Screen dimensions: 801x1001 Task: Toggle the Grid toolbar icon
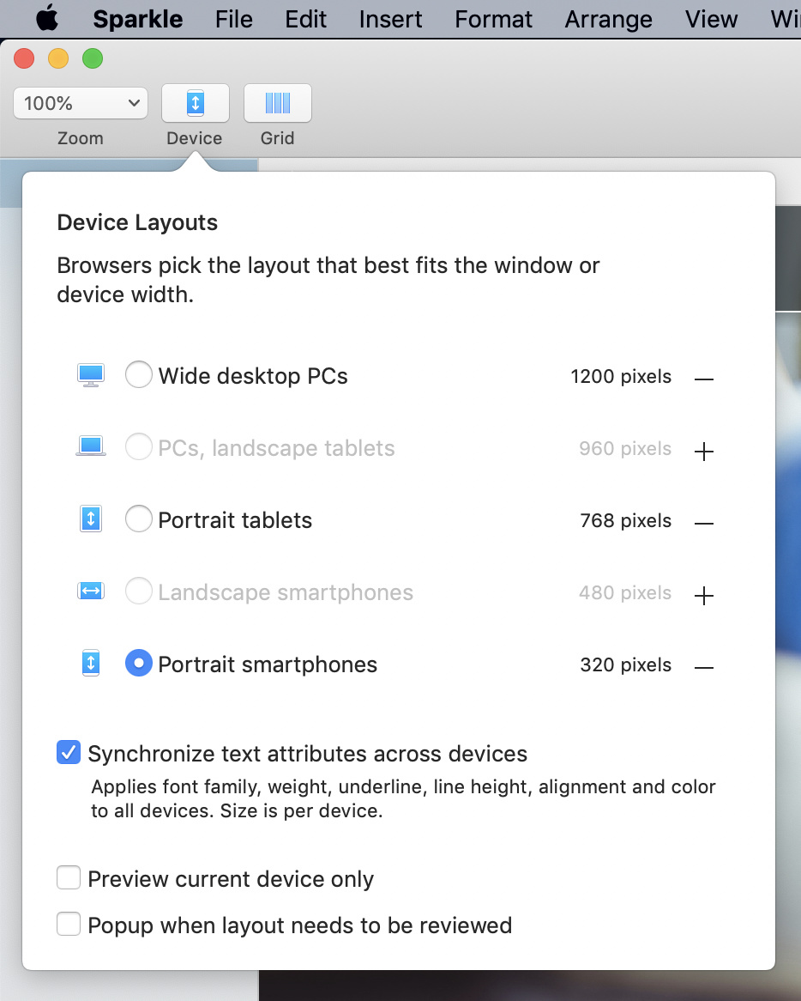coord(277,103)
